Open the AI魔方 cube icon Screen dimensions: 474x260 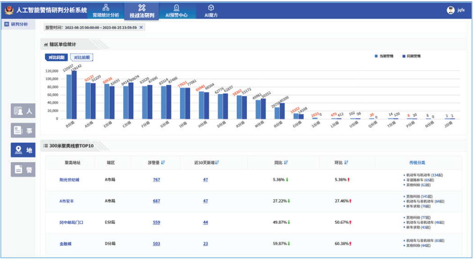pos(211,7)
